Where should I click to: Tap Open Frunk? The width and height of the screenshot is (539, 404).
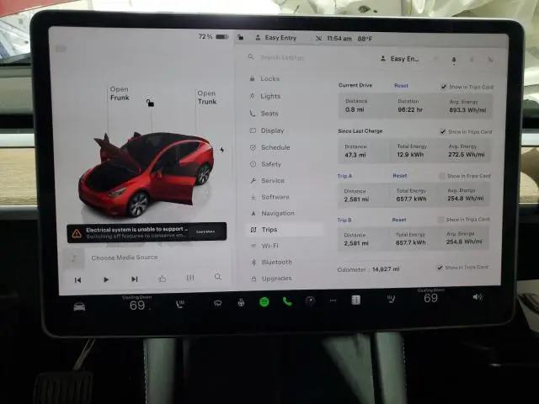[120, 93]
